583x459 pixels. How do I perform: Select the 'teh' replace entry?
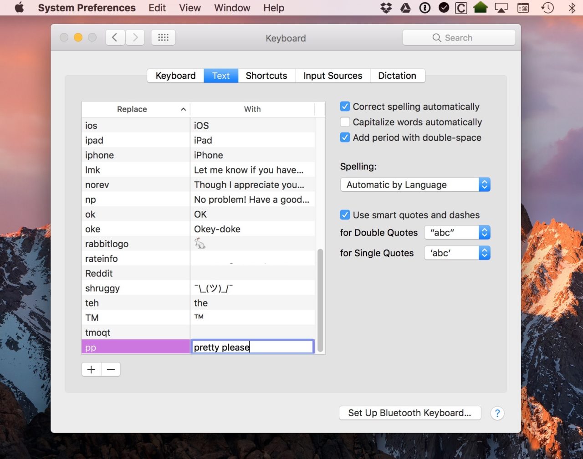tap(92, 303)
